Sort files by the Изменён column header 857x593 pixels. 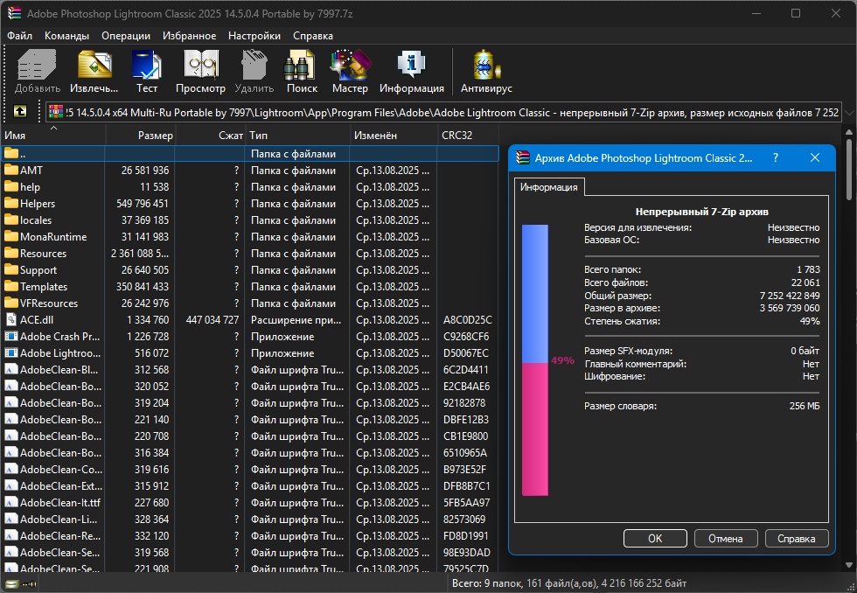tap(394, 135)
